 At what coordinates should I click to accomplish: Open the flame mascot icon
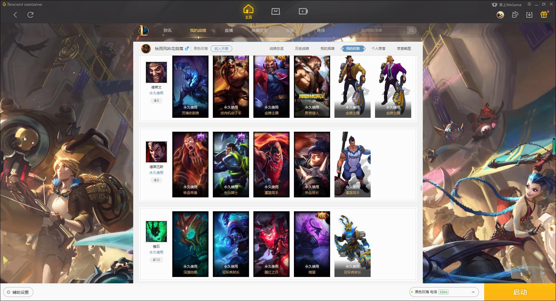pyautogui.click(x=515, y=15)
